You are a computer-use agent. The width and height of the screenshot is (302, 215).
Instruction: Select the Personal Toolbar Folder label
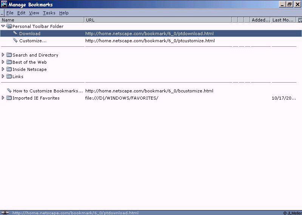(38, 26)
